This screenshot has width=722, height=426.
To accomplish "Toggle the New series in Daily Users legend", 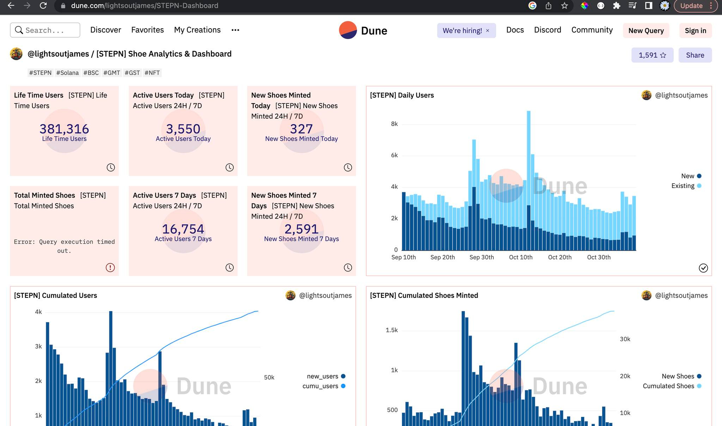I will (691, 176).
